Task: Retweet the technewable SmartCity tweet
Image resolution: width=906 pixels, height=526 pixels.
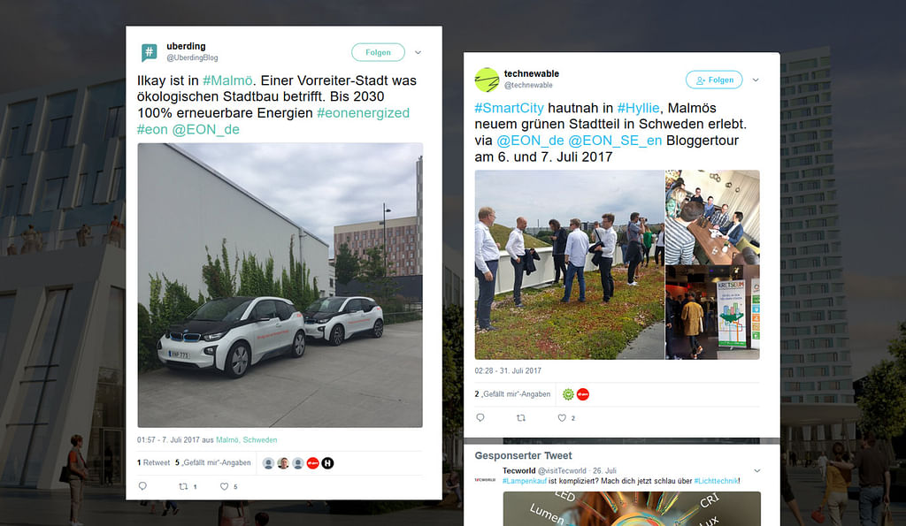Action: click(x=520, y=417)
